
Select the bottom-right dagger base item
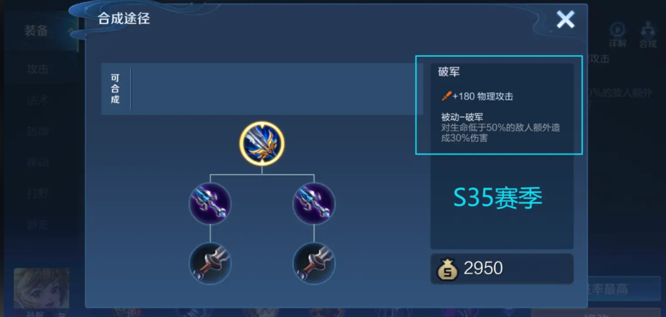314,263
